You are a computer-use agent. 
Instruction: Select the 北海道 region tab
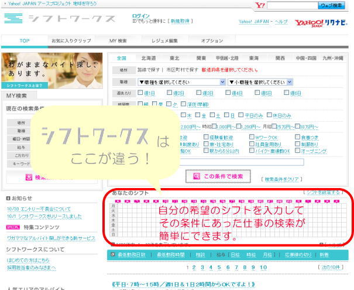[x=149, y=59]
